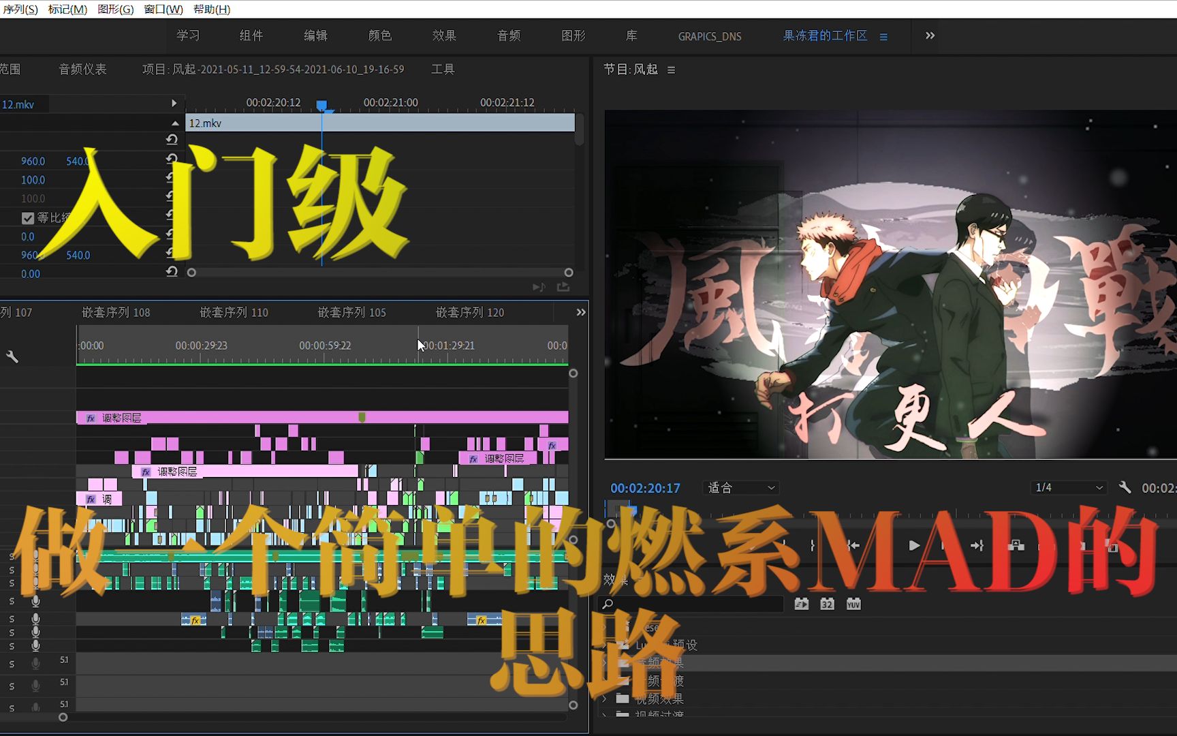Click the effects panel search field
1177x736 pixels.
[x=691, y=604]
